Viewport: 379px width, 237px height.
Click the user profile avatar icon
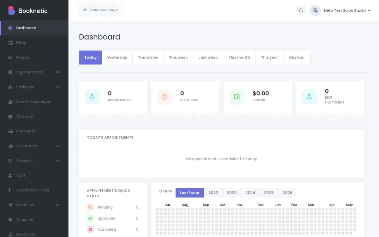point(315,10)
